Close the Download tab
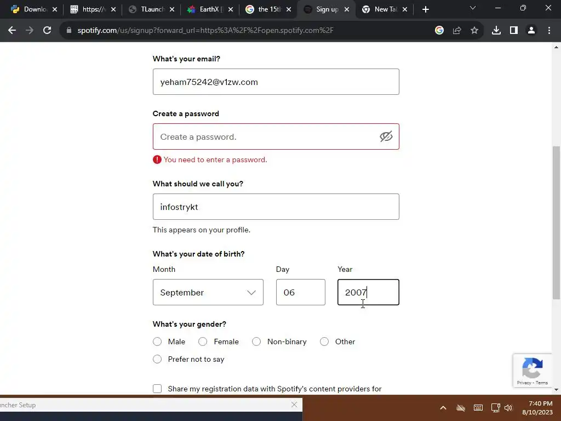Screen dimensions: 561x421 coord(55,10)
